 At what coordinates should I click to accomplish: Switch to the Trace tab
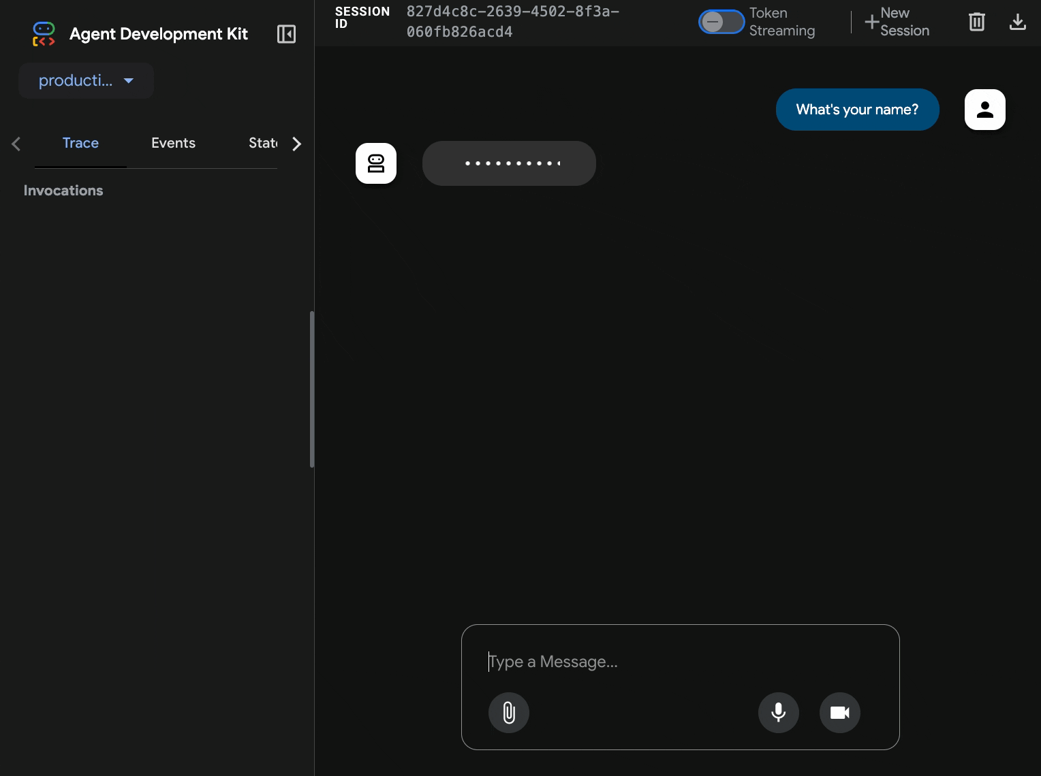click(80, 143)
